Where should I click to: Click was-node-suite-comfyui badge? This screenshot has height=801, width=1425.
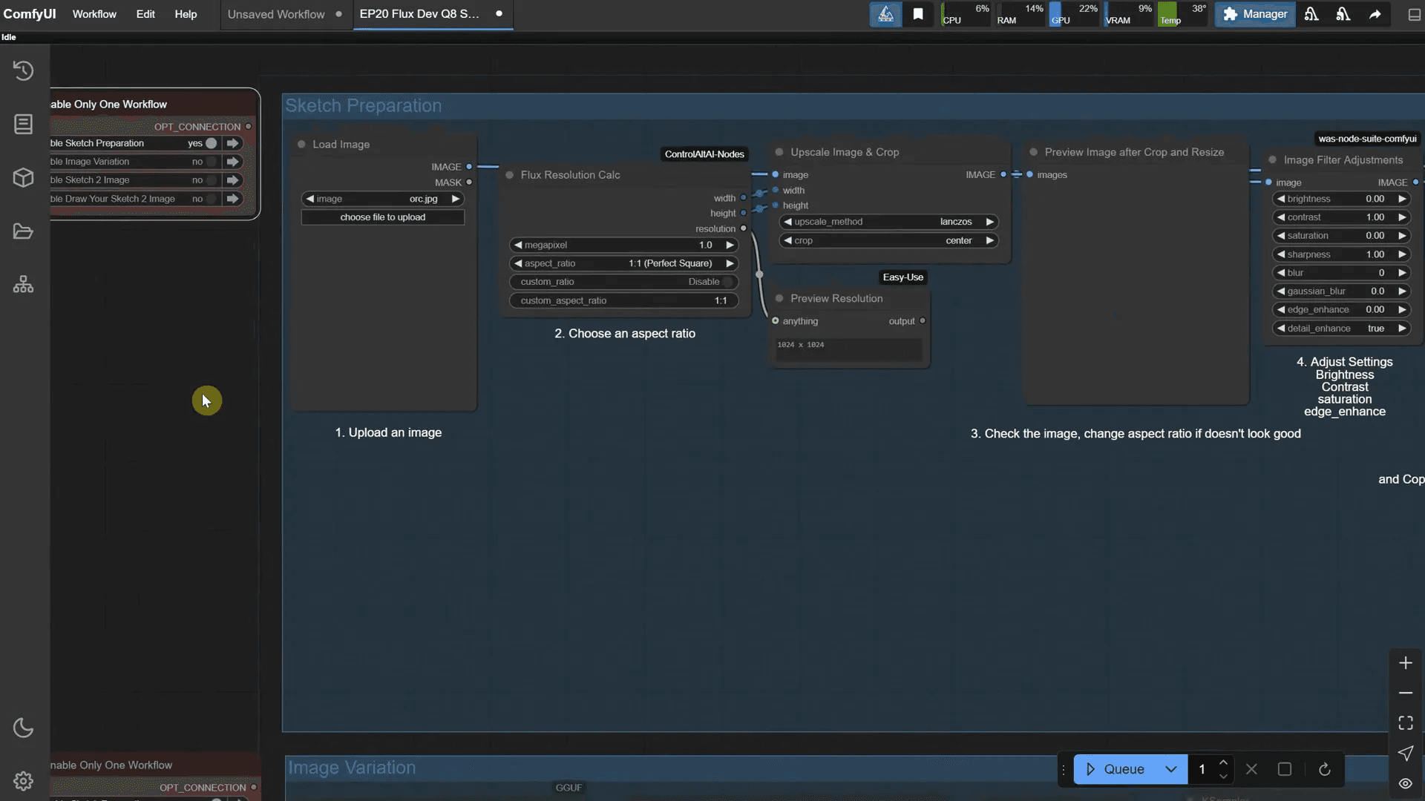pyautogui.click(x=1367, y=139)
